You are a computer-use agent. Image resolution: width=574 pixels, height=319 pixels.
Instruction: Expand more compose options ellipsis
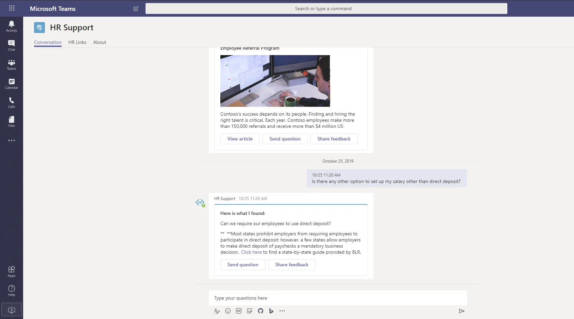click(x=282, y=311)
